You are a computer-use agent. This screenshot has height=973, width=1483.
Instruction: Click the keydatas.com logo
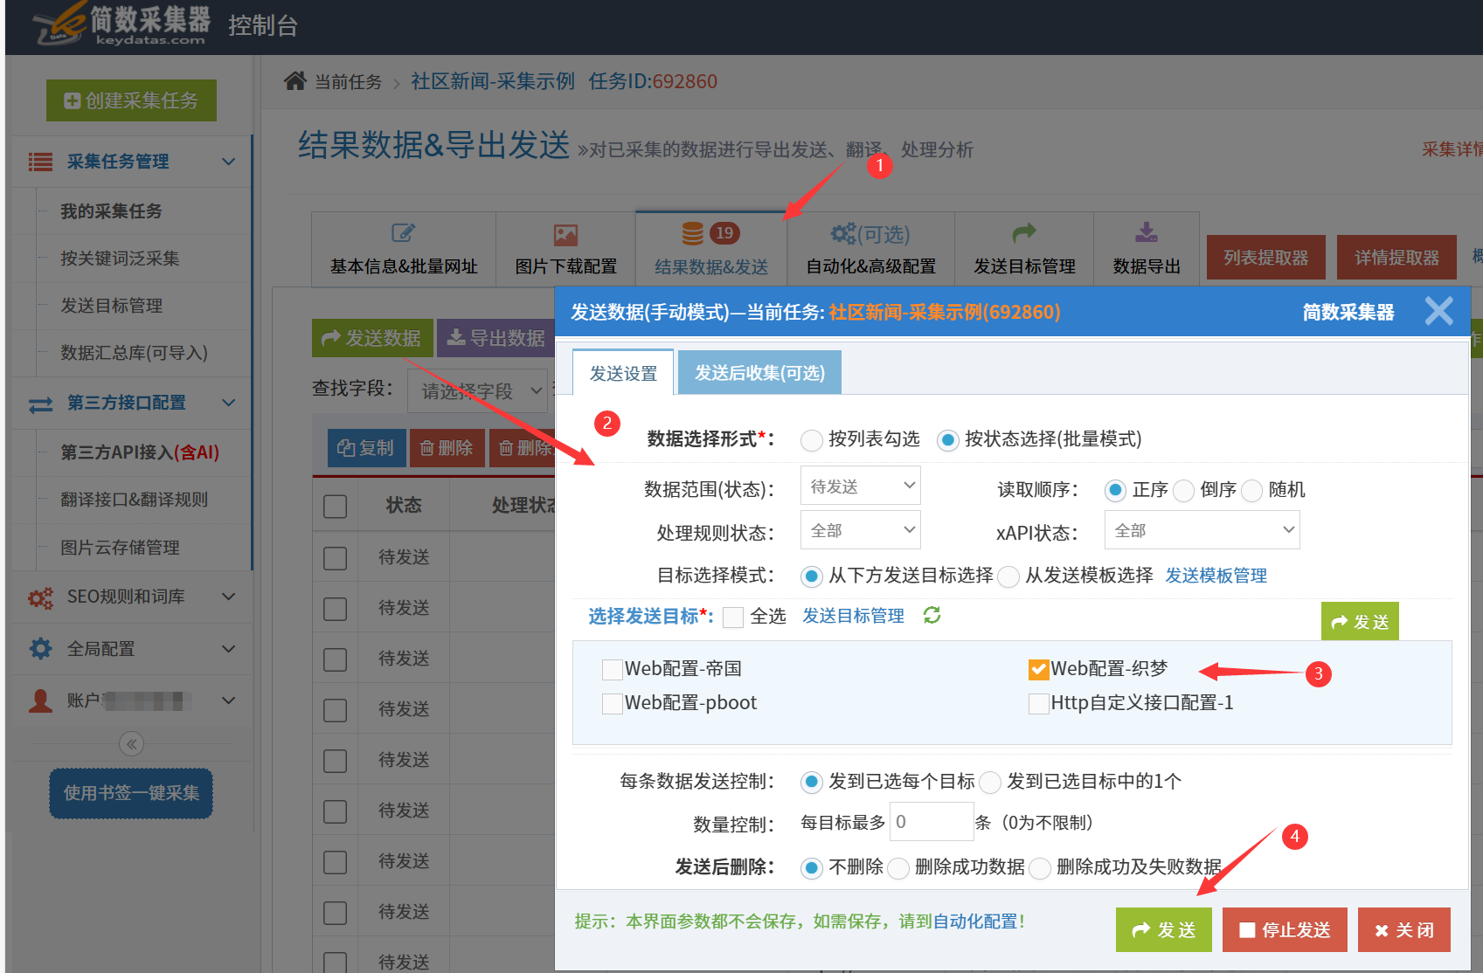pos(122,24)
